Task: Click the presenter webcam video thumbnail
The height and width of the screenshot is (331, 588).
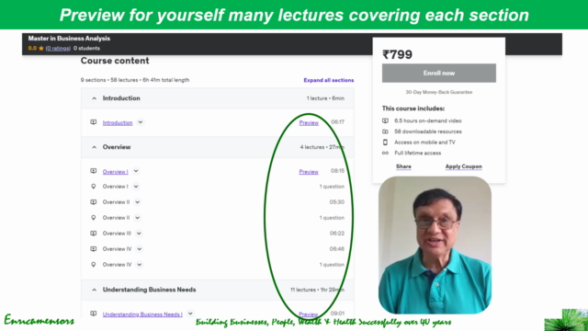Action: [435, 245]
